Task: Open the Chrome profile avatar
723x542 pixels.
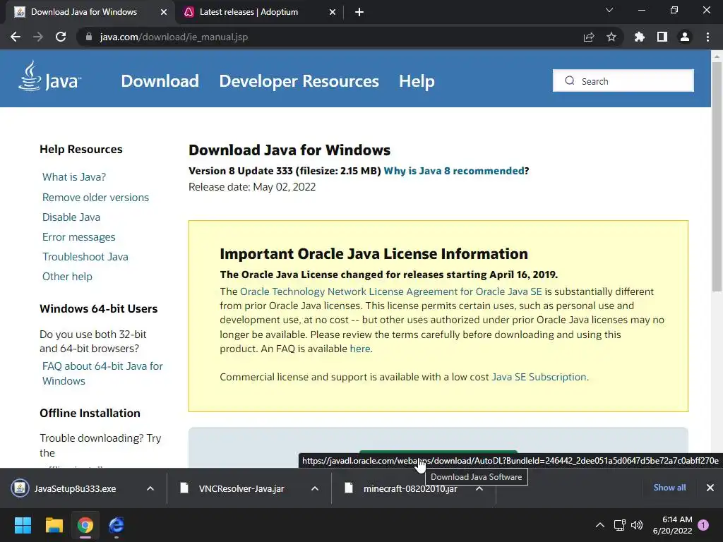Action: (x=685, y=37)
